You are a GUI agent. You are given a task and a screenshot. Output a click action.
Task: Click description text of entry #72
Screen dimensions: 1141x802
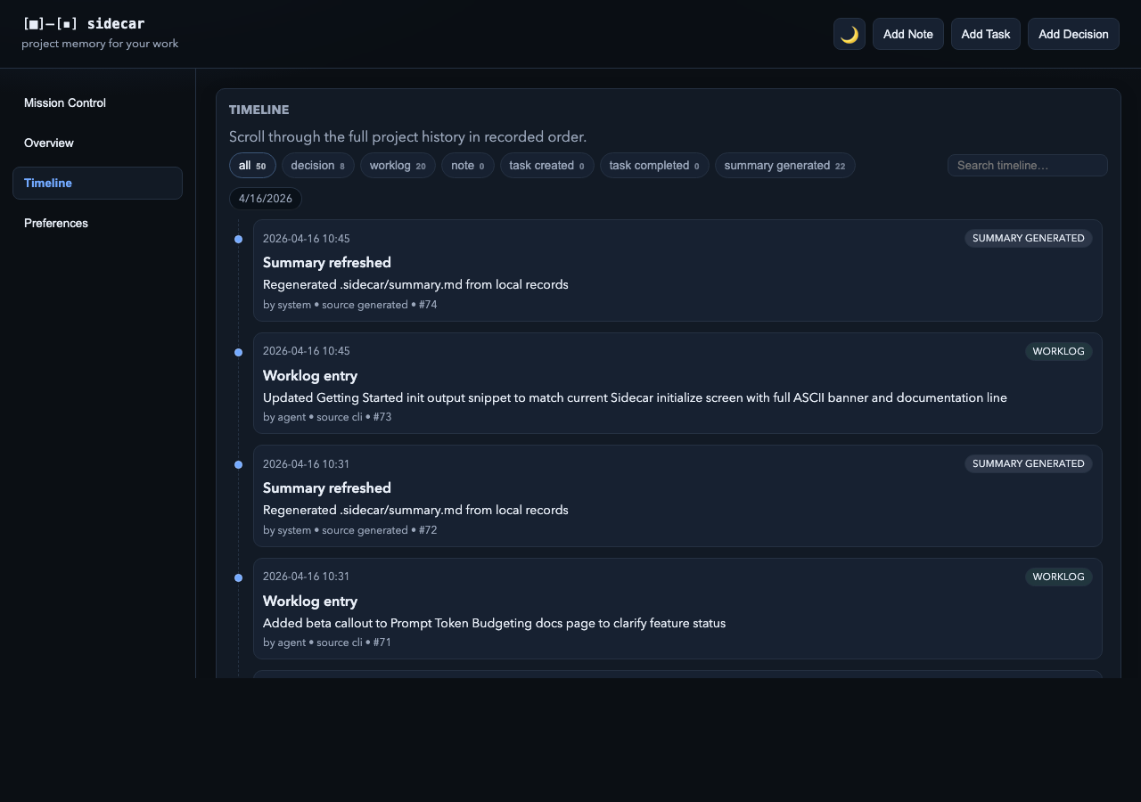point(415,511)
